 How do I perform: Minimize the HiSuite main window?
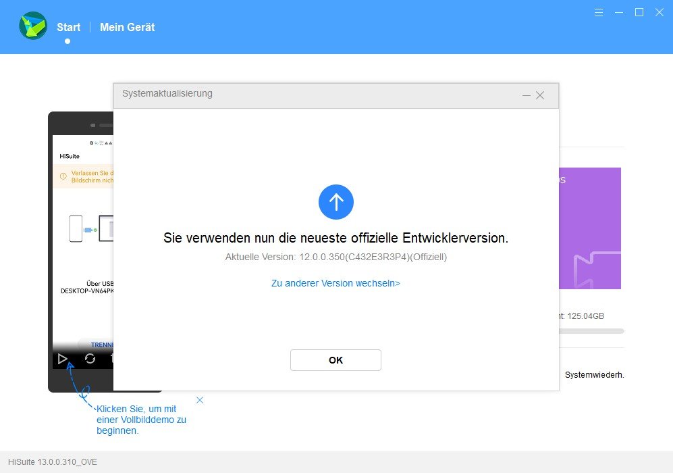click(619, 12)
